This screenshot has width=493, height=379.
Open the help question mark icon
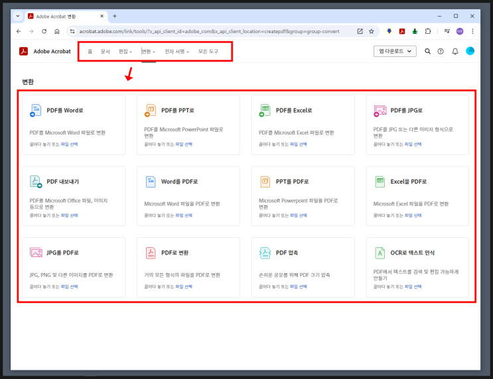(441, 51)
